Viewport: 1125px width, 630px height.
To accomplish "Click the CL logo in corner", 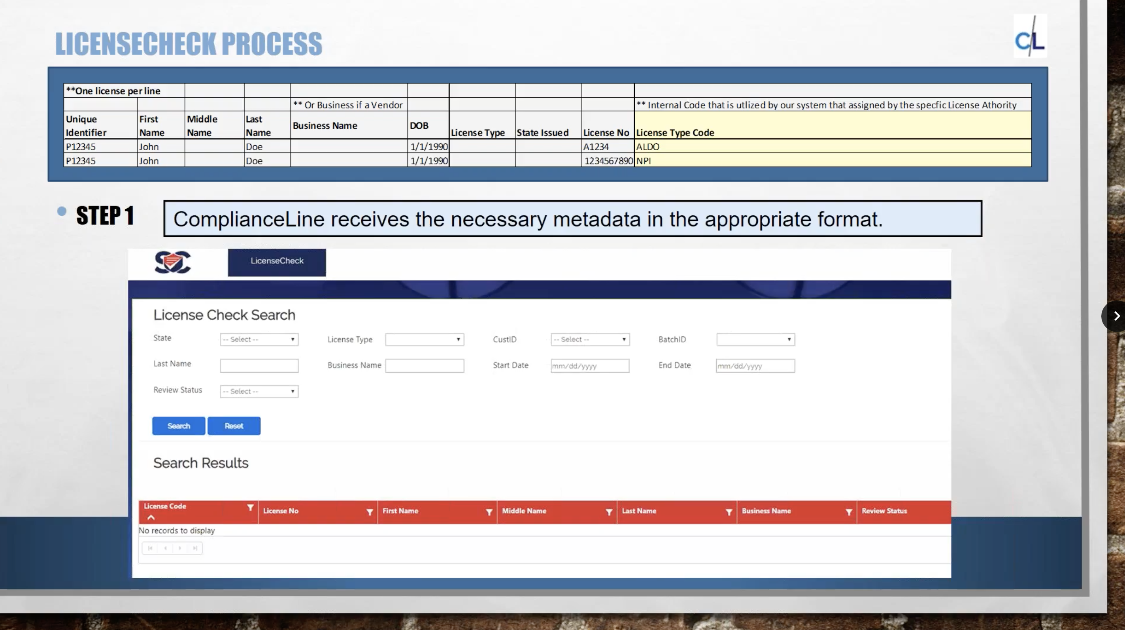I will click(1030, 36).
